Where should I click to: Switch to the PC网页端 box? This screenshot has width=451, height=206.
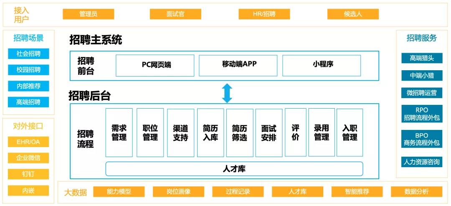point(155,65)
